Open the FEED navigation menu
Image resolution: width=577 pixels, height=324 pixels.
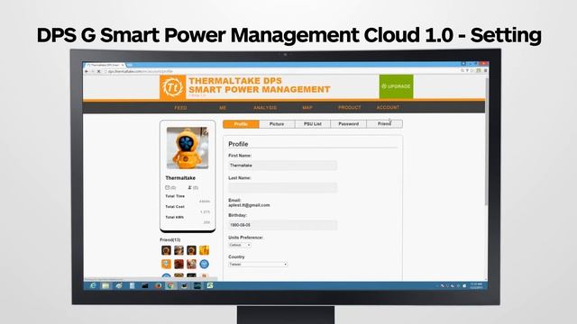[180, 108]
